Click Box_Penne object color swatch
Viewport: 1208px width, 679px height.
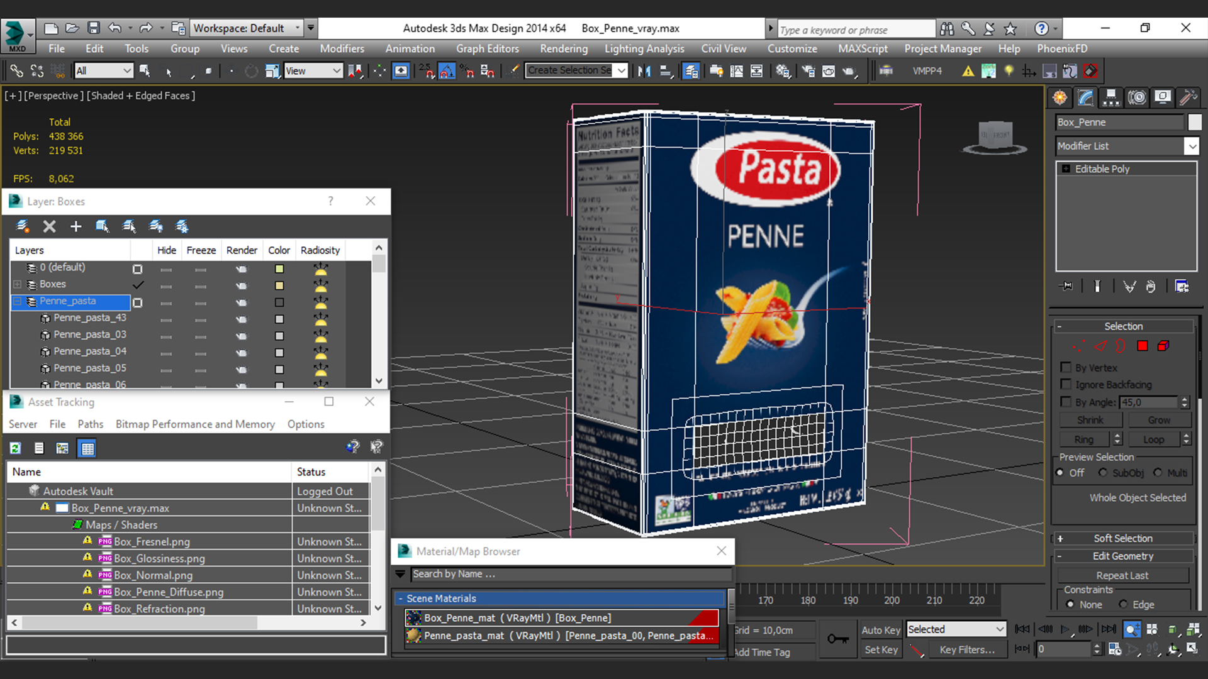[x=1195, y=123]
